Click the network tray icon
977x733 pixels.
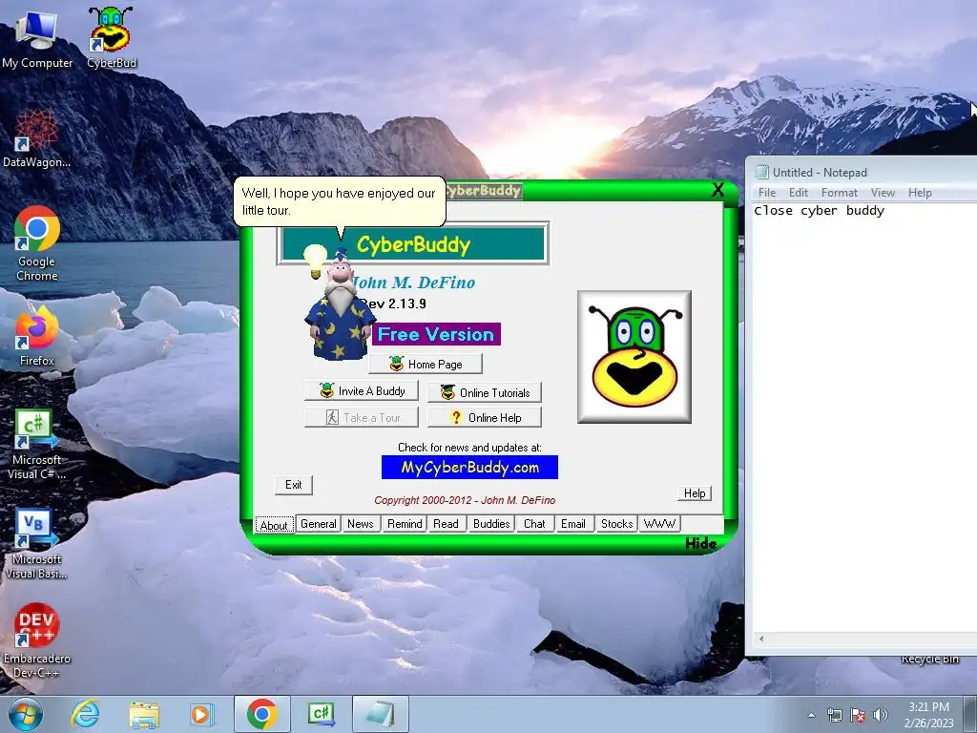pos(834,715)
